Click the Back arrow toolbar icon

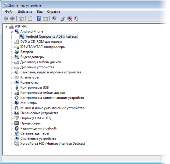[6, 19]
